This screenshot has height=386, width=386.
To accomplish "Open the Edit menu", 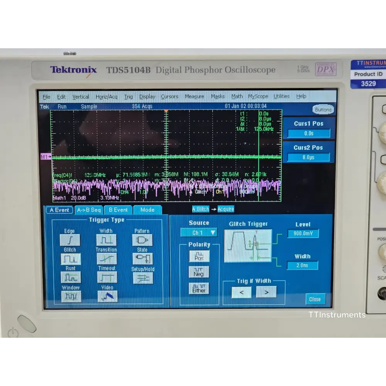I will [61, 97].
